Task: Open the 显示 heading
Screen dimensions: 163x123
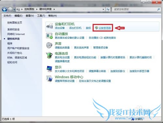Action: [58, 67]
